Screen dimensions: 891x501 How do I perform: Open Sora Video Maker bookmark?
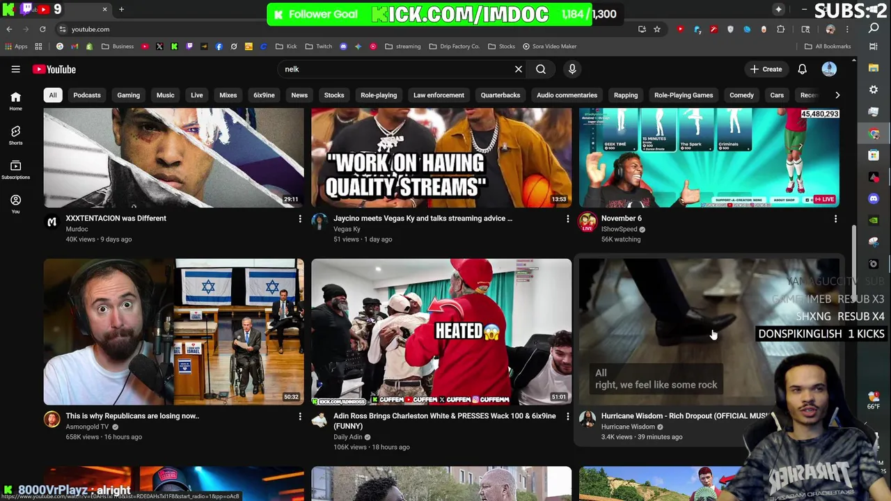(549, 47)
